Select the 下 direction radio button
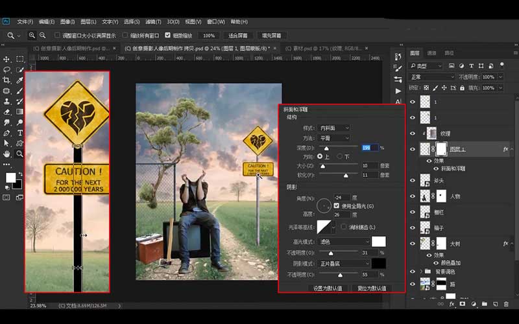This screenshot has height=324, width=519. click(339, 156)
